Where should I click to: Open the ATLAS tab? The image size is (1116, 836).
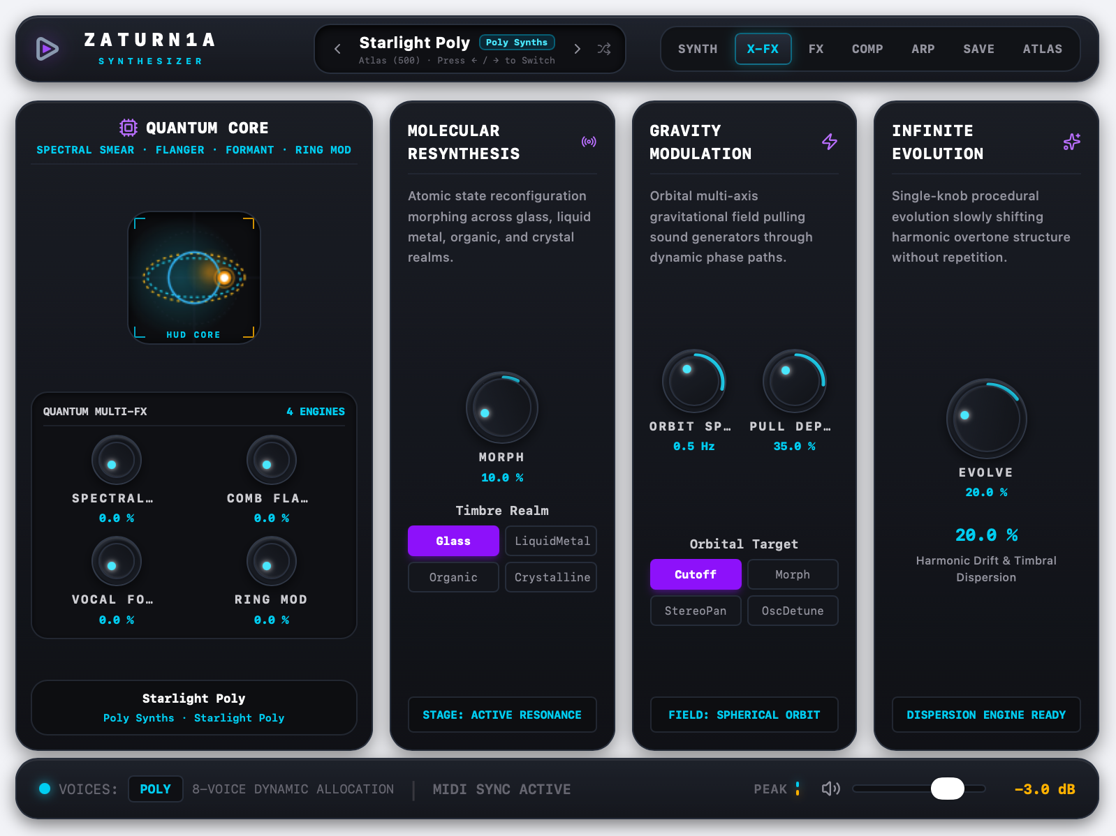point(1042,49)
